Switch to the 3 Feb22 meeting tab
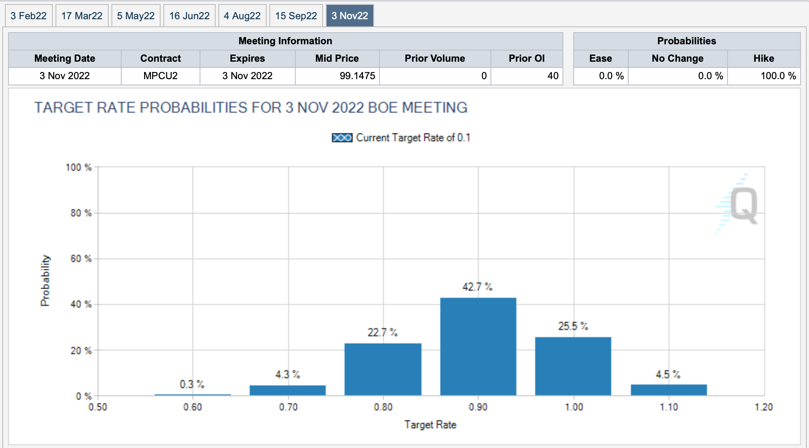This screenshot has height=448, width=809. (x=29, y=16)
